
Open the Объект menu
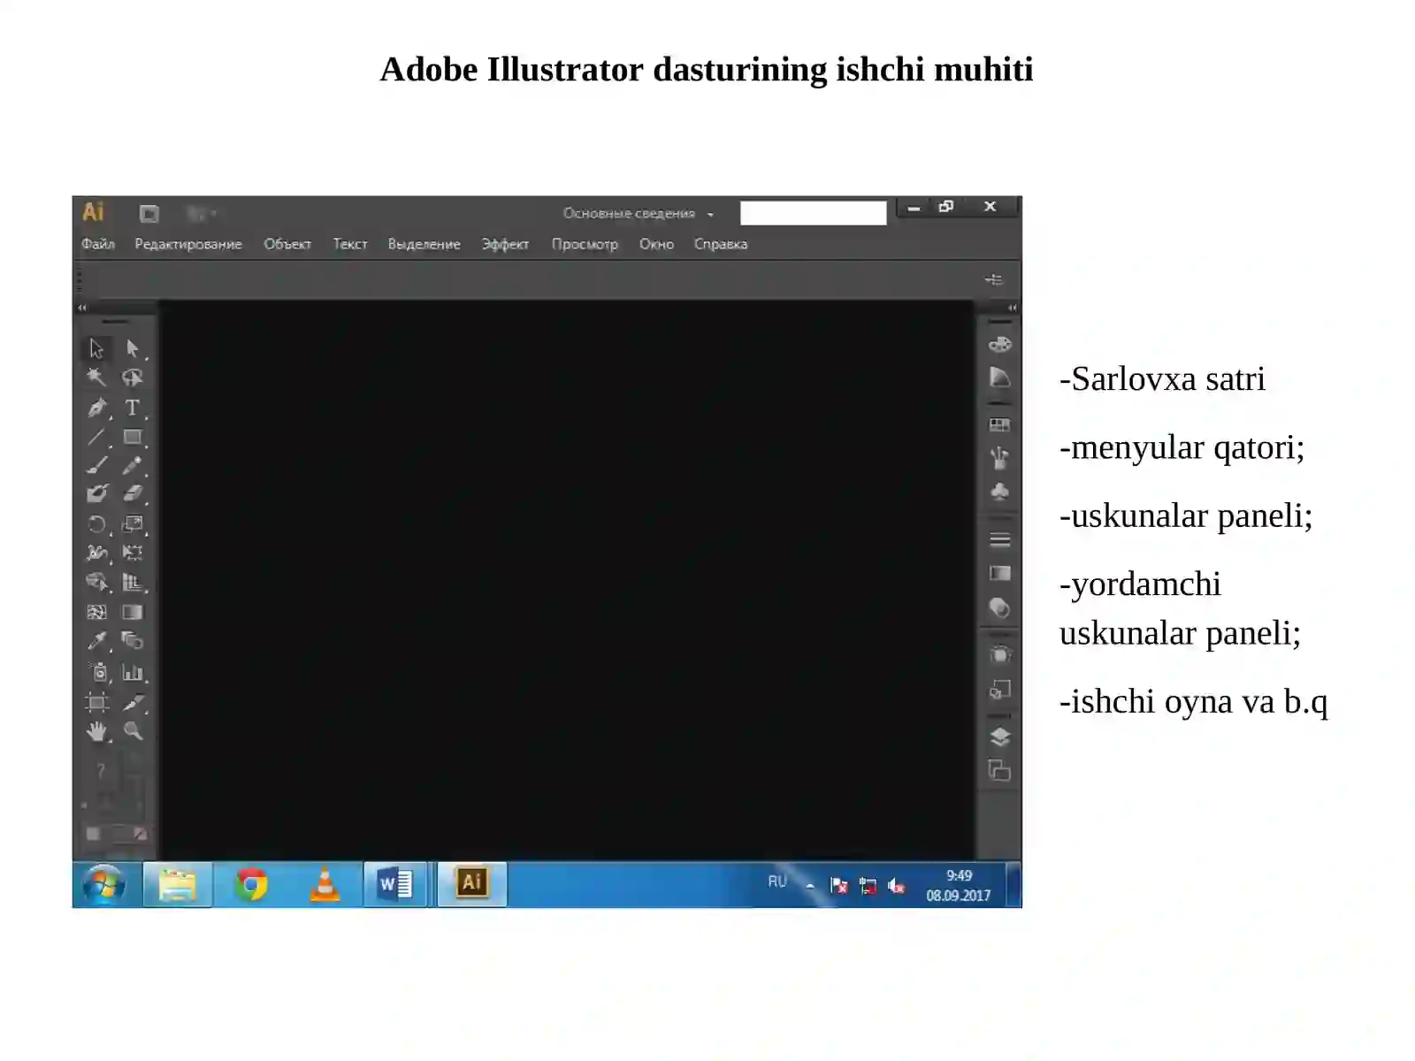click(x=287, y=244)
